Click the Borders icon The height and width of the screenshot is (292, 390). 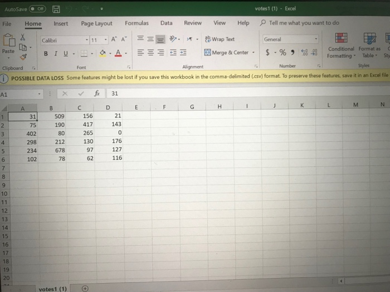pos(84,53)
